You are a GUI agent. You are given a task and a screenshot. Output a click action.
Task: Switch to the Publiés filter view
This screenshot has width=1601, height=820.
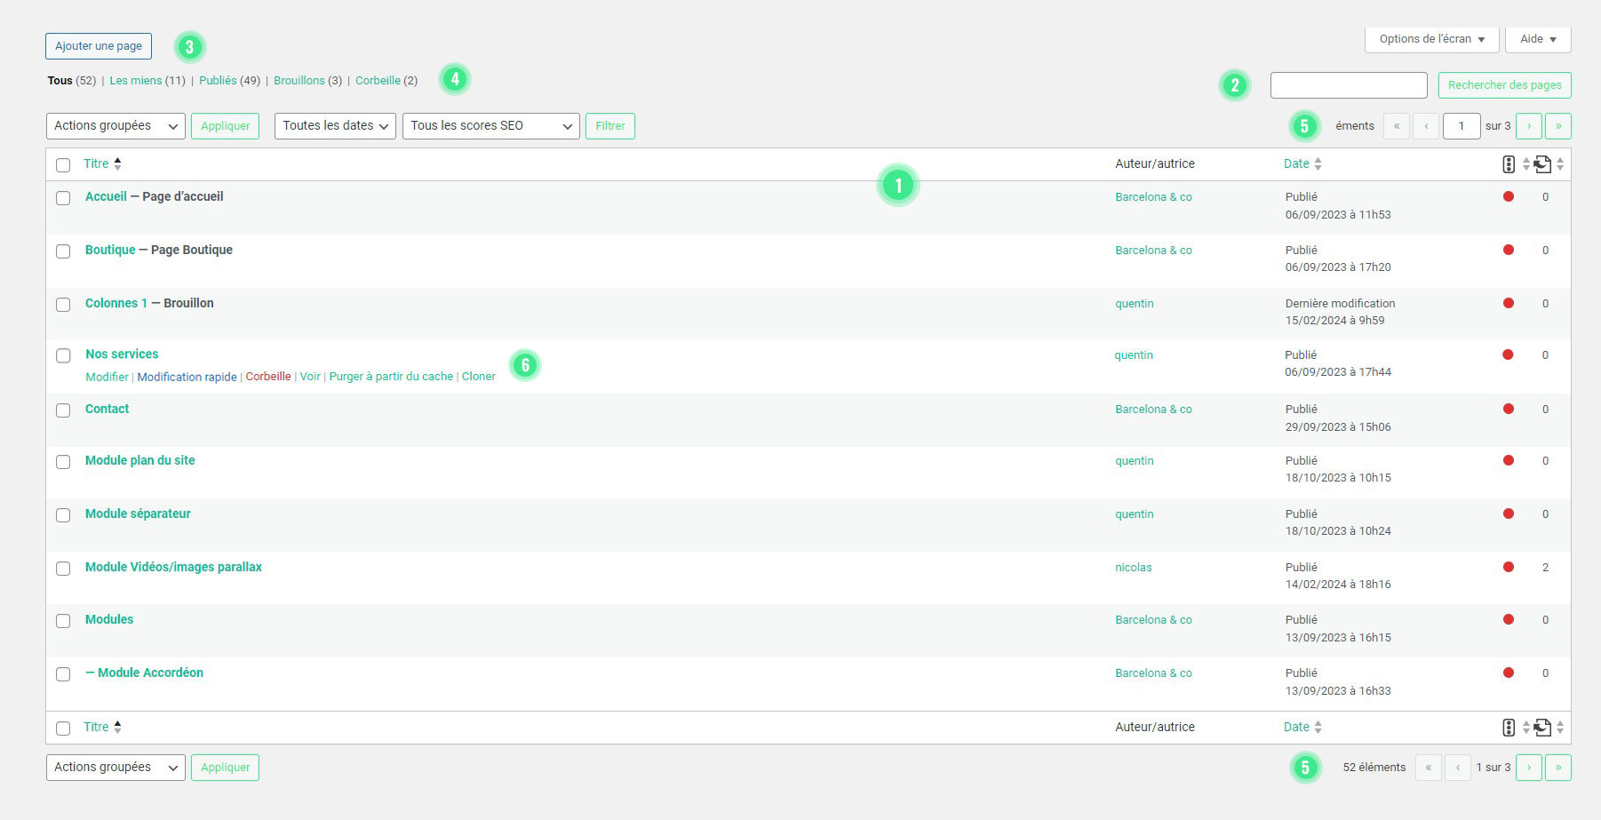click(218, 81)
